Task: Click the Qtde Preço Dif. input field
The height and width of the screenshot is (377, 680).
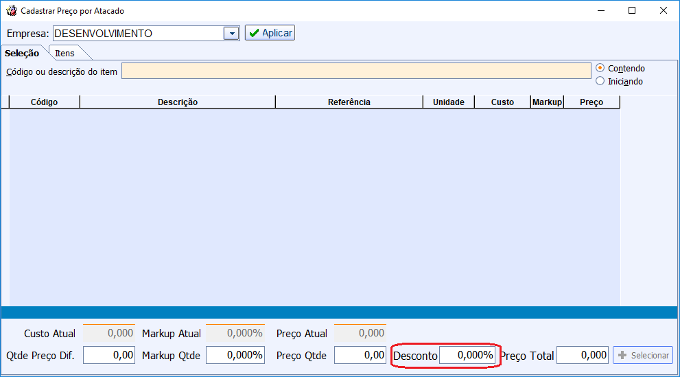Action: [x=110, y=355]
